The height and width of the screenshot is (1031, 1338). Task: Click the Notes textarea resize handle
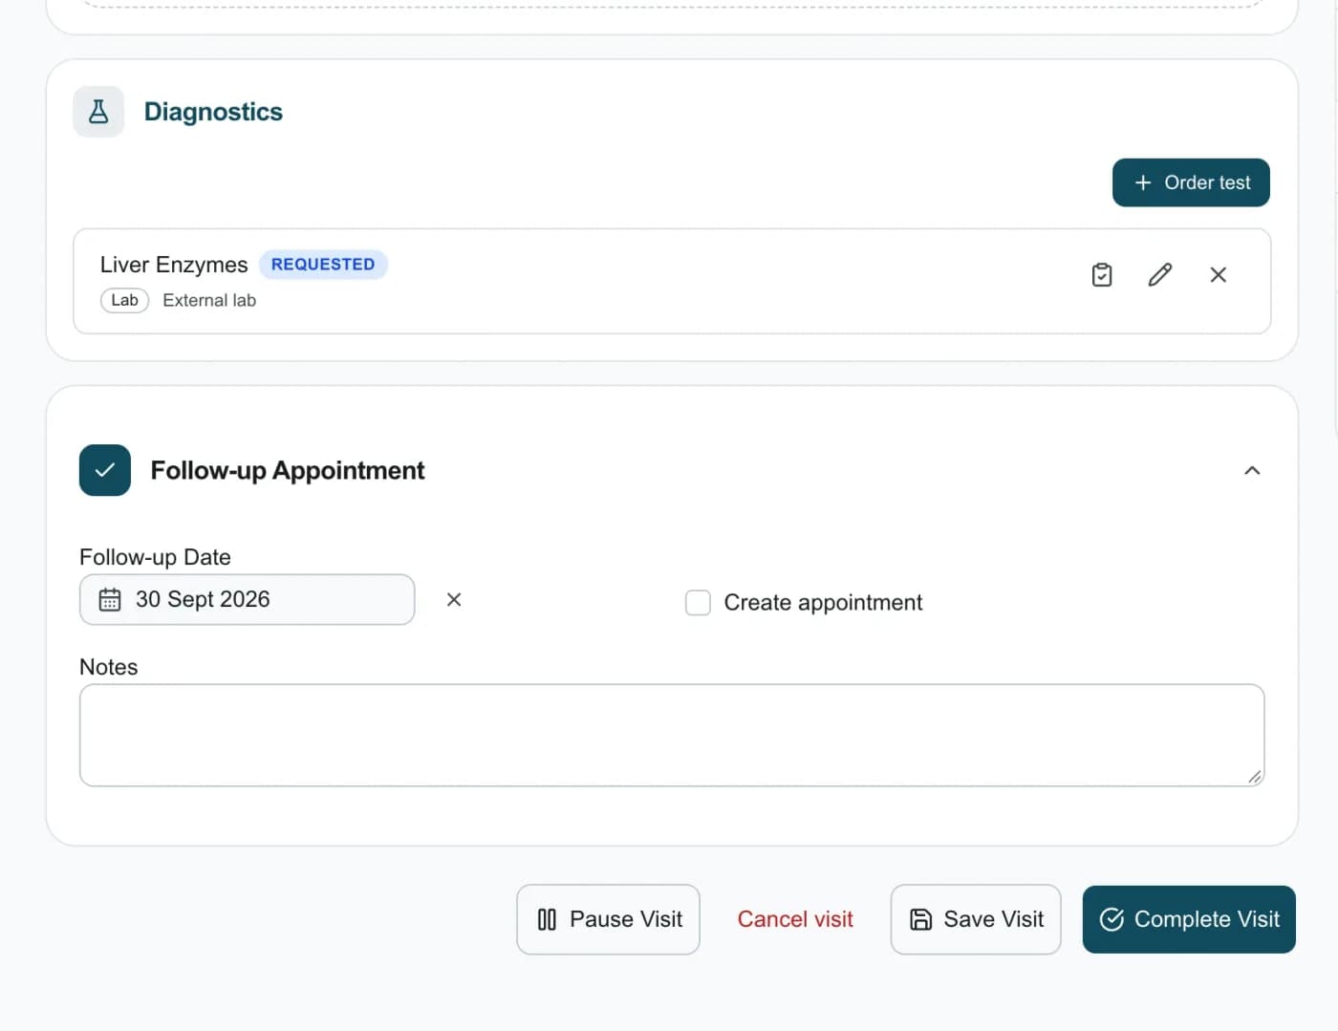1255,777
